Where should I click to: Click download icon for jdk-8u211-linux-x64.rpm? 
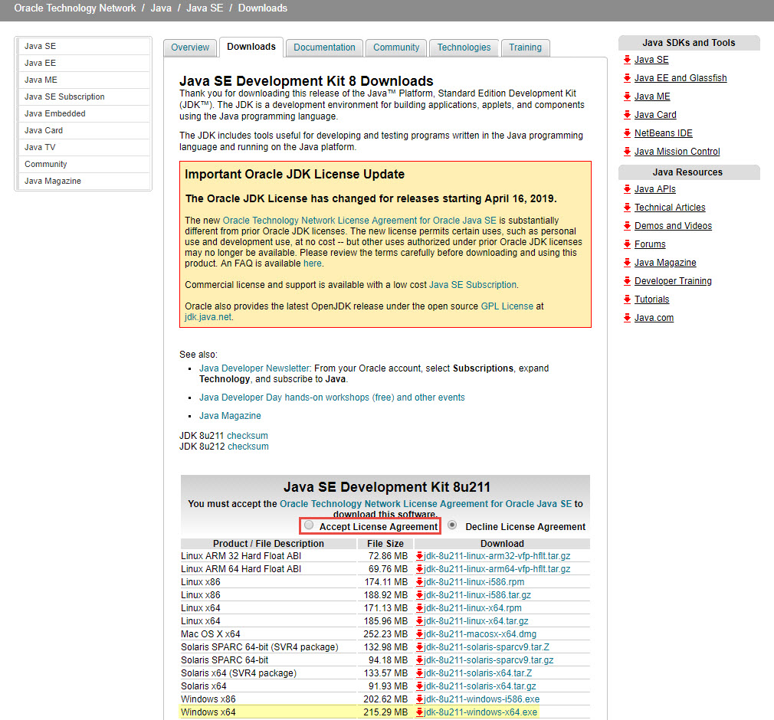coord(420,608)
